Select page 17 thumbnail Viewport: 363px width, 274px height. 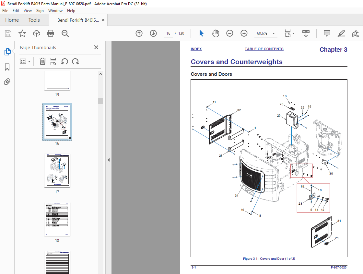click(x=57, y=171)
